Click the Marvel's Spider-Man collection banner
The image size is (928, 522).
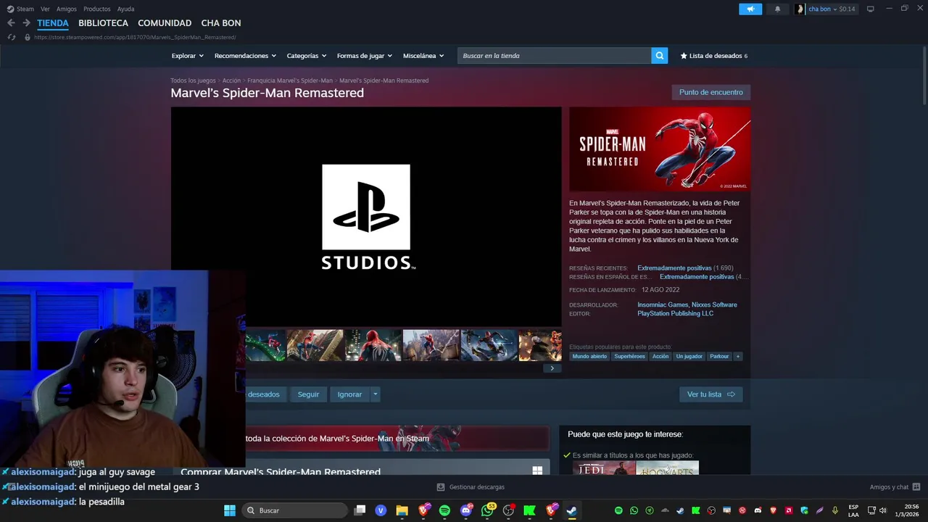[397, 439]
